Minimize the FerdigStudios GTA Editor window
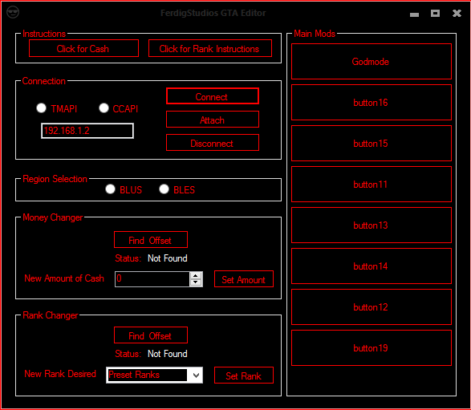Screen dimensions: 471x410 414,14
